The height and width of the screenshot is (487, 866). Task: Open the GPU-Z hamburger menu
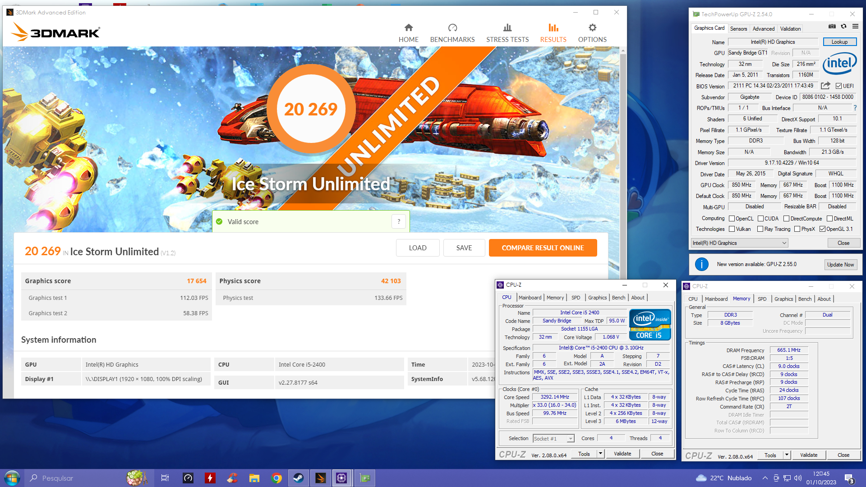pos(855,27)
